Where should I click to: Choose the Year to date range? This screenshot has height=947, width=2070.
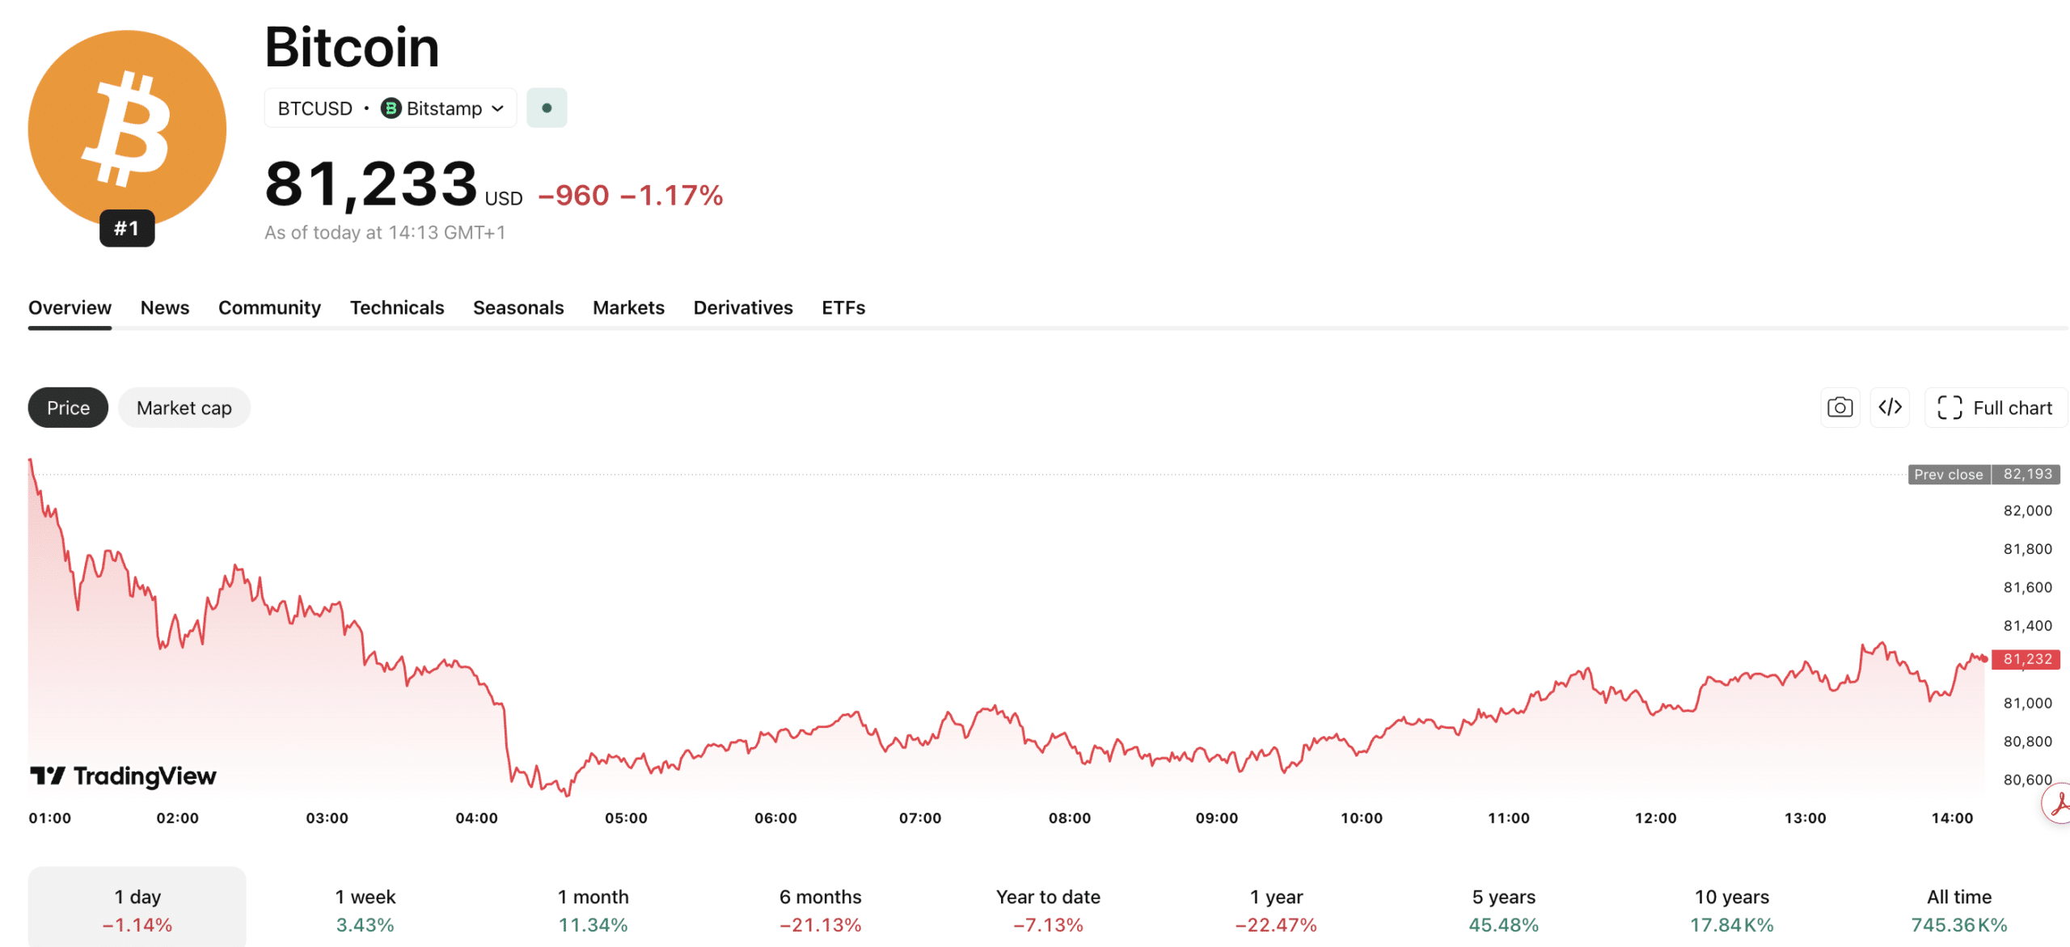click(1048, 909)
